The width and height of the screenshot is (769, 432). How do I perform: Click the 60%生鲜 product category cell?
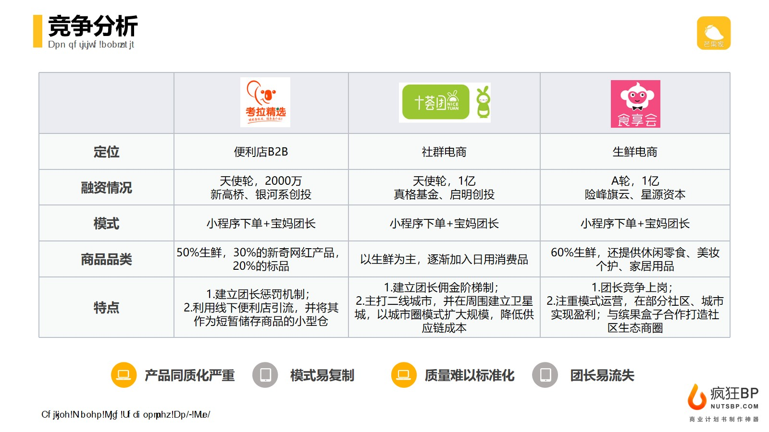point(635,259)
